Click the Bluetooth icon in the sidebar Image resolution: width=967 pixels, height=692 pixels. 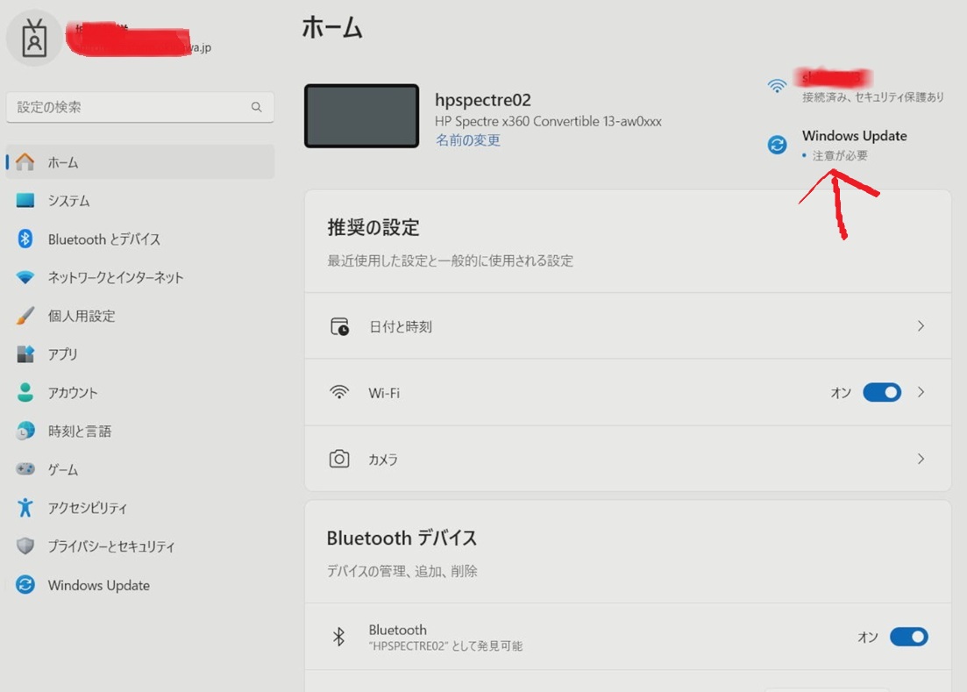25,239
